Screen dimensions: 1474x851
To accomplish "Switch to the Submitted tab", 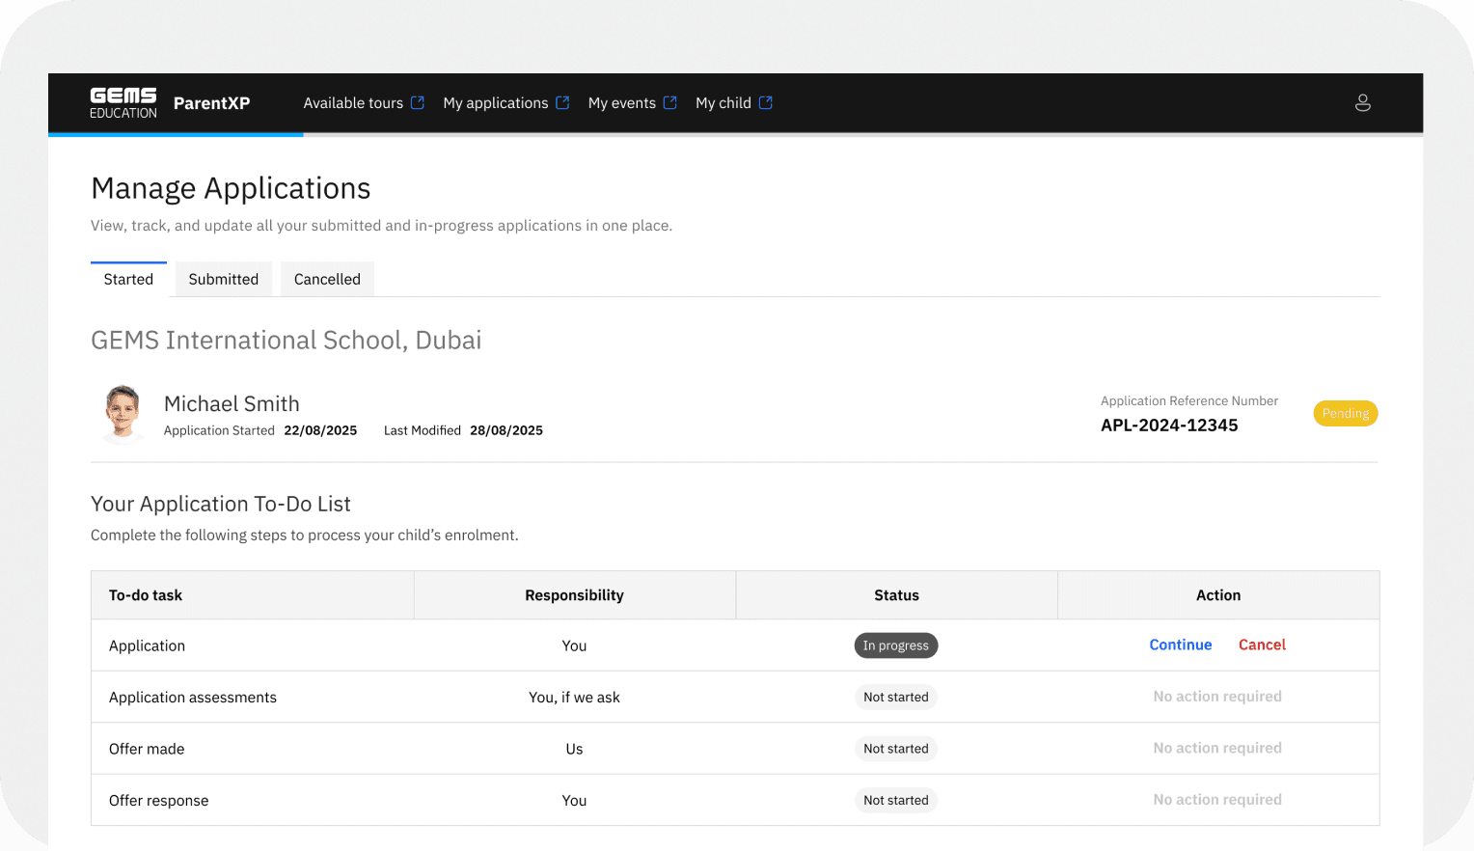I will (x=223, y=279).
